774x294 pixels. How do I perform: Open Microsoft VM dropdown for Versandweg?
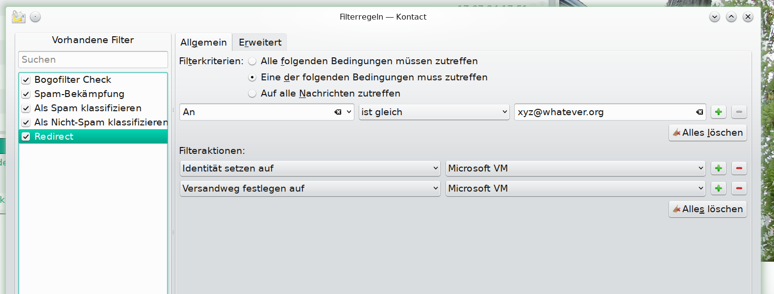click(x=575, y=188)
